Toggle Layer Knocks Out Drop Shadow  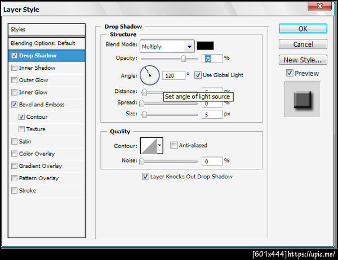(145, 176)
